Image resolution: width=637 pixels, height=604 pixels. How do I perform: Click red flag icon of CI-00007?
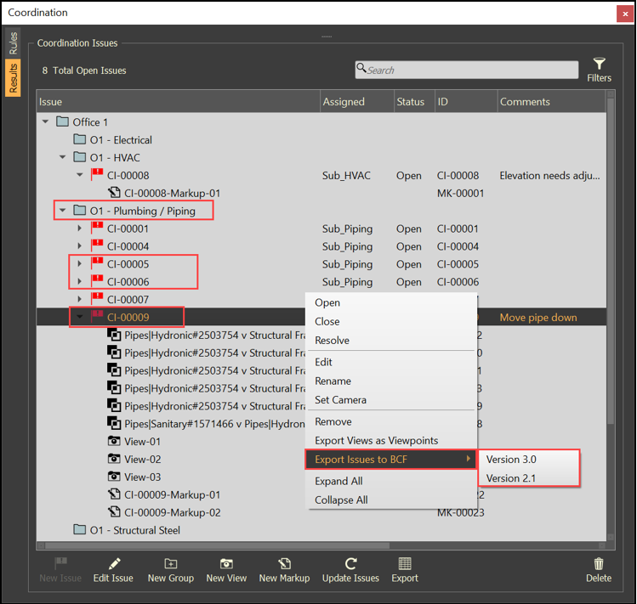click(97, 299)
